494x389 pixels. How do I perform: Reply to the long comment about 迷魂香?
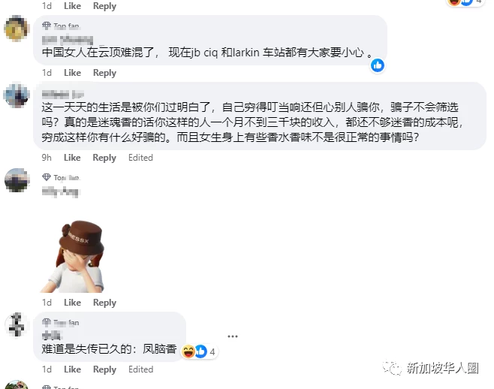104,158
